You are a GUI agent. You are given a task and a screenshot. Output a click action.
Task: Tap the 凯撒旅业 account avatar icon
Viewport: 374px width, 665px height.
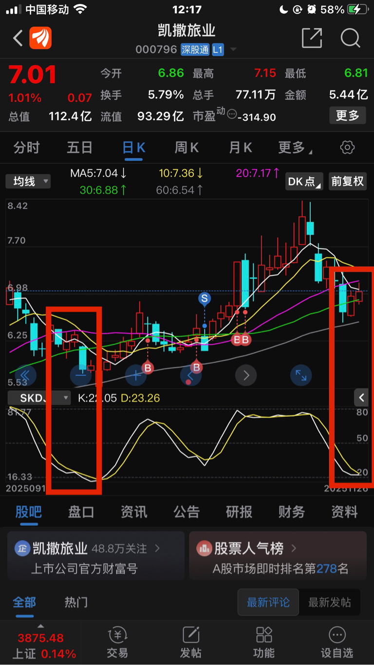[22, 549]
